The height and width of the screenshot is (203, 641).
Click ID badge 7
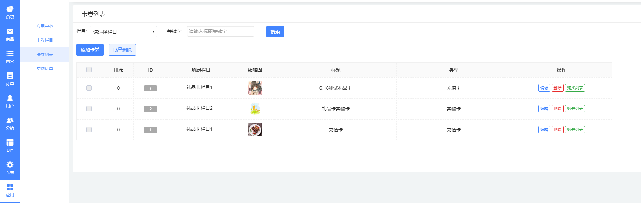tap(150, 88)
